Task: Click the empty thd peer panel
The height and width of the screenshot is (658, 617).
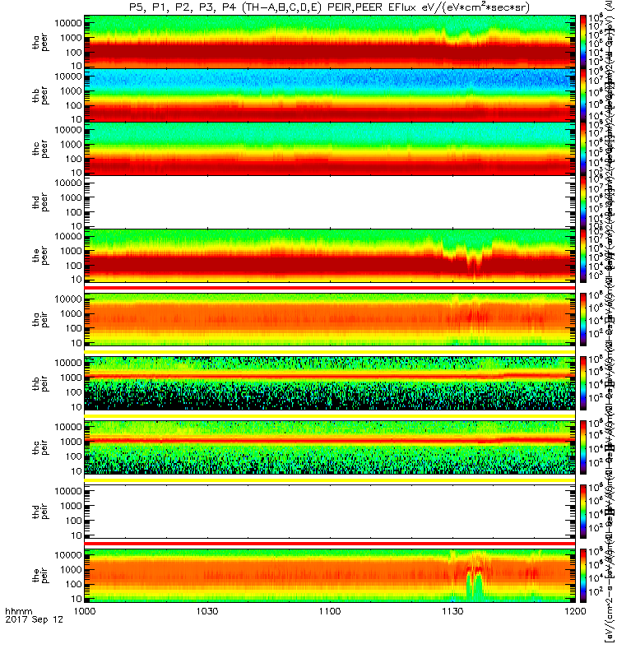Action: point(330,202)
